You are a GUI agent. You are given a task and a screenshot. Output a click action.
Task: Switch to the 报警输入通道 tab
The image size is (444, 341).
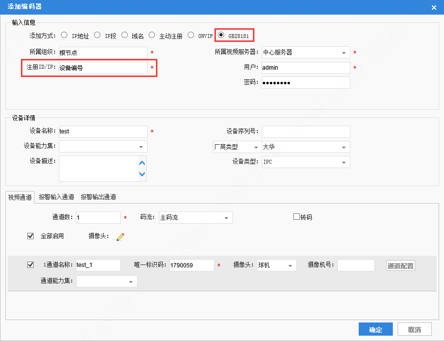[x=57, y=197]
